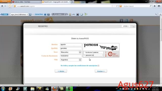Click the axeso5.com site logo
Screen dimensions: 162x91
(x=37, y=20)
